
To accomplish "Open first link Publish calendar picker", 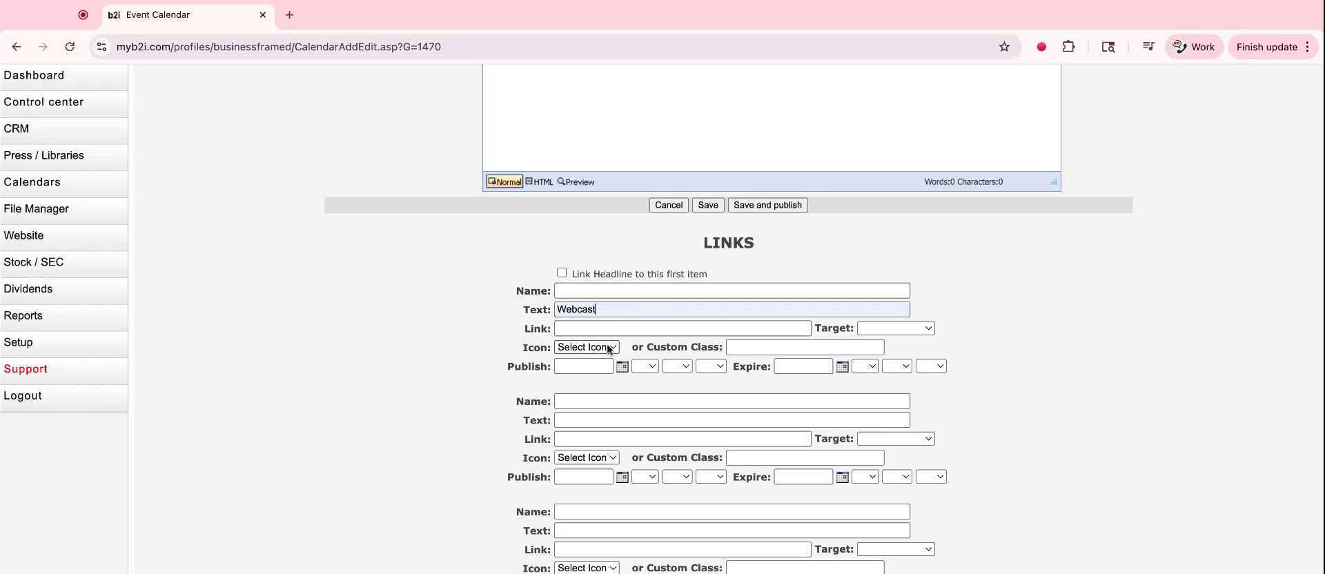I will (x=622, y=366).
